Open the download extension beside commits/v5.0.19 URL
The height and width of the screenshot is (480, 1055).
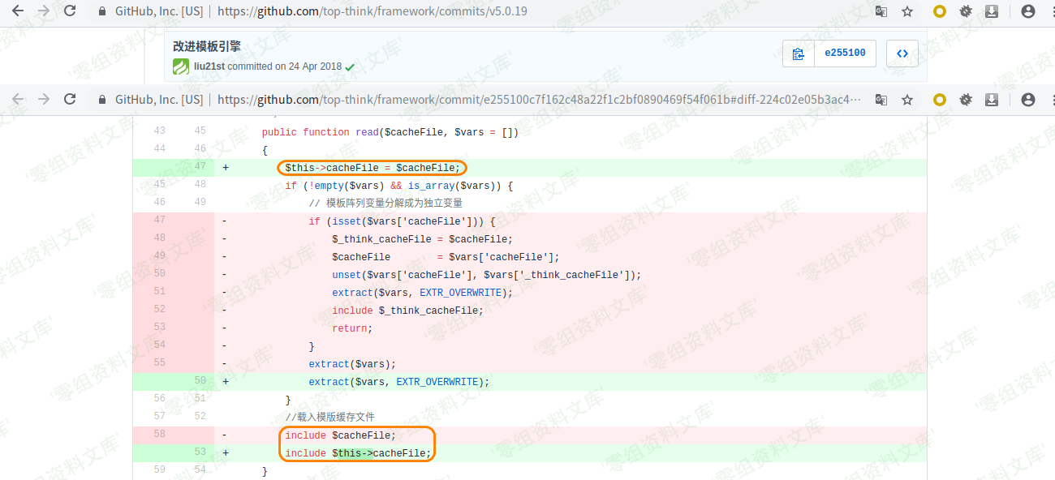pos(991,11)
